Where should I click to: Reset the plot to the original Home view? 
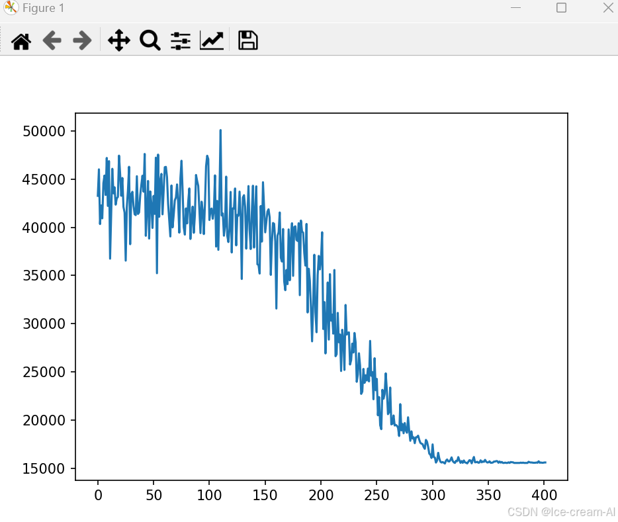point(21,40)
